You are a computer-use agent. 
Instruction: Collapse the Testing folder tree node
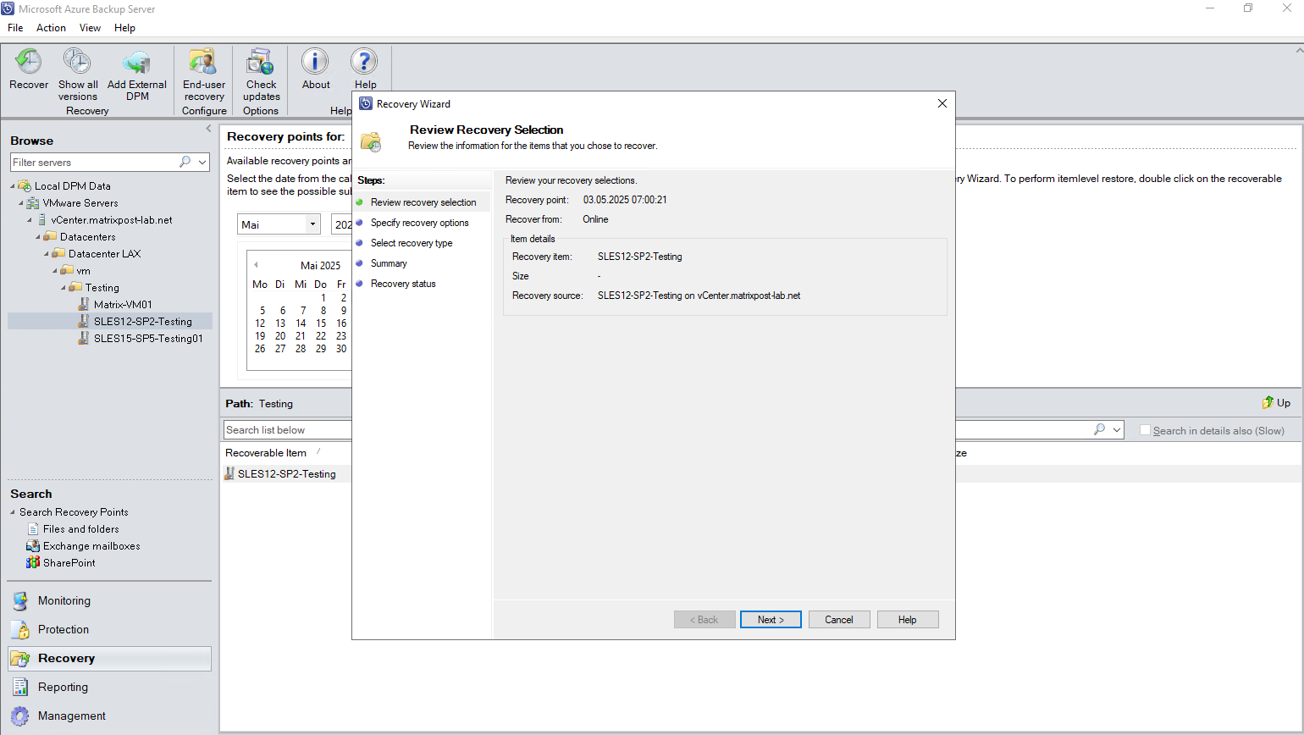click(64, 288)
